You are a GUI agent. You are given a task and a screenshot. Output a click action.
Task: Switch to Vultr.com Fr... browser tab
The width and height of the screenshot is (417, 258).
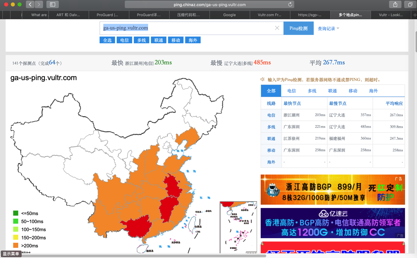coord(270,15)
